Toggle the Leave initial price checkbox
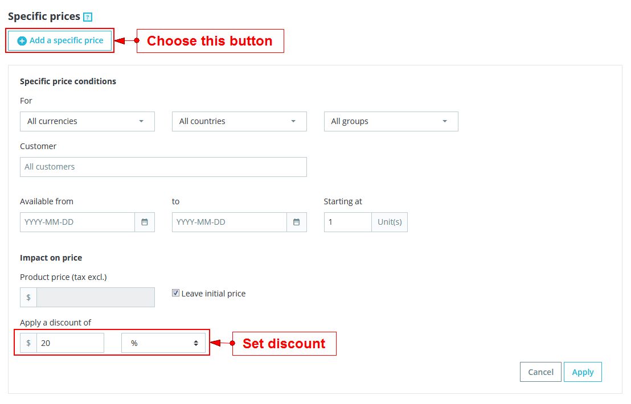631x404 pixels. (x=176, y=293)
